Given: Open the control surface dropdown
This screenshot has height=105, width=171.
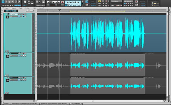Looking at the screenshot, I should [x=117, y=1].
